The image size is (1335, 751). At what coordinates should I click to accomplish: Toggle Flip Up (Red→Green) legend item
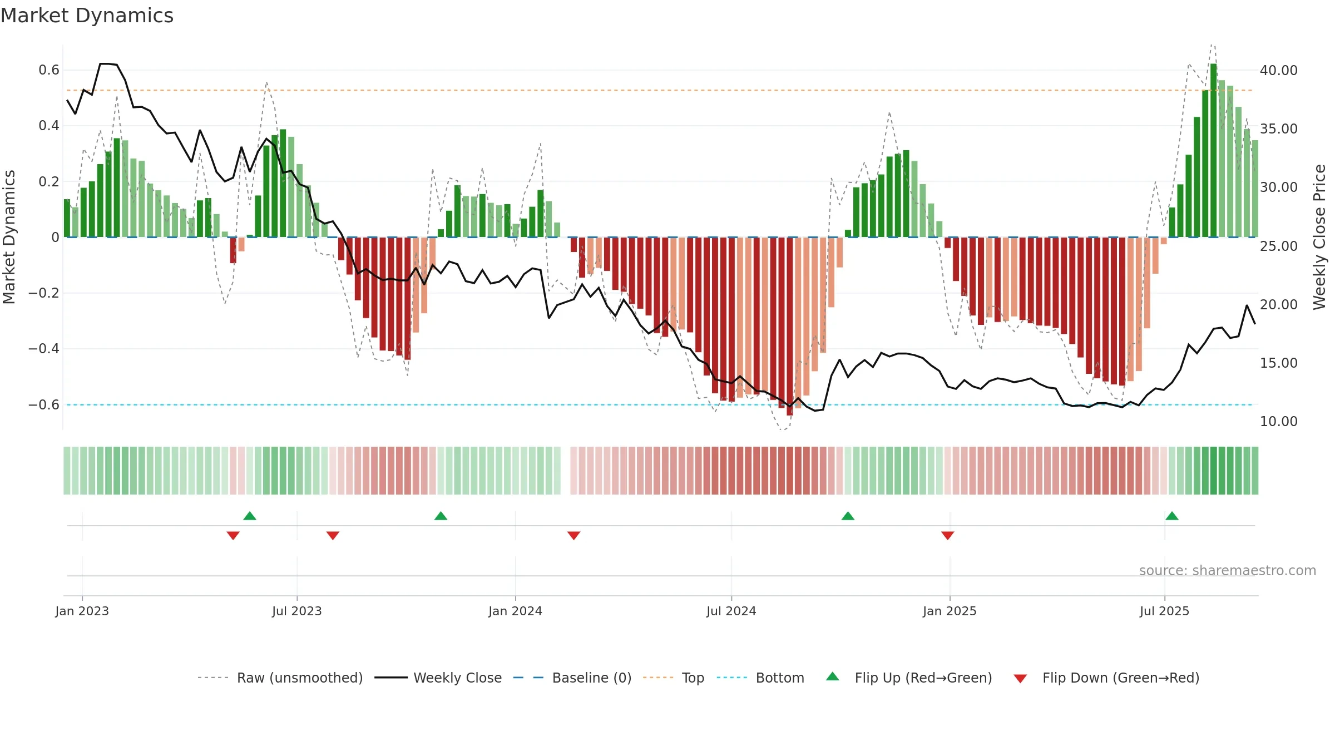coord(909,678)
